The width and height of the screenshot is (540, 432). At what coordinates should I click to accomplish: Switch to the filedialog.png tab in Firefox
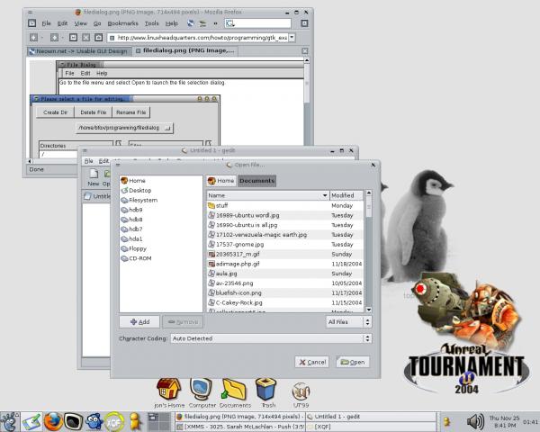(x=185, y=51)
